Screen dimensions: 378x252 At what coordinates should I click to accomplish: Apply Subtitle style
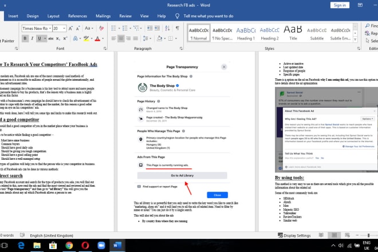tap(317, 33)
